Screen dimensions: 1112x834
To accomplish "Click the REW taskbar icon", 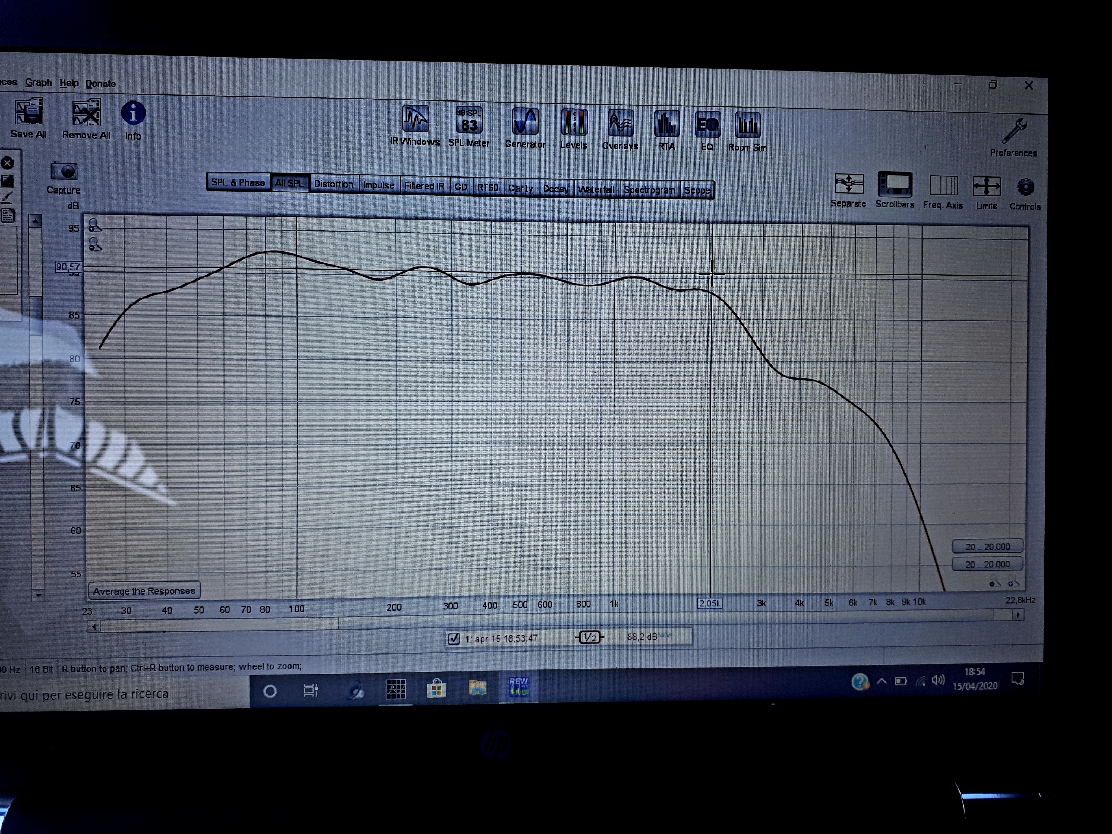I will tap(519, 686).
